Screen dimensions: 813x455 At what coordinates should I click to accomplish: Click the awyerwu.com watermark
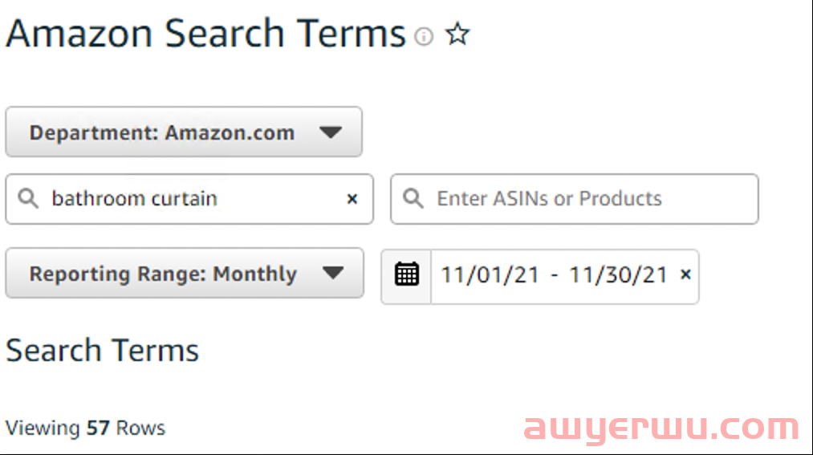(661, 427)
